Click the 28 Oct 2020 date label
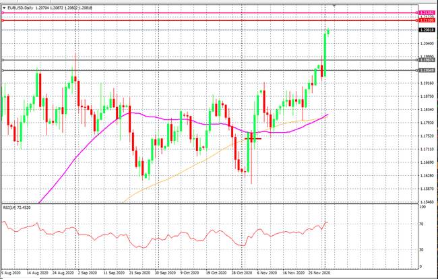This screenshot has width=438, height=279. (241, 272)
